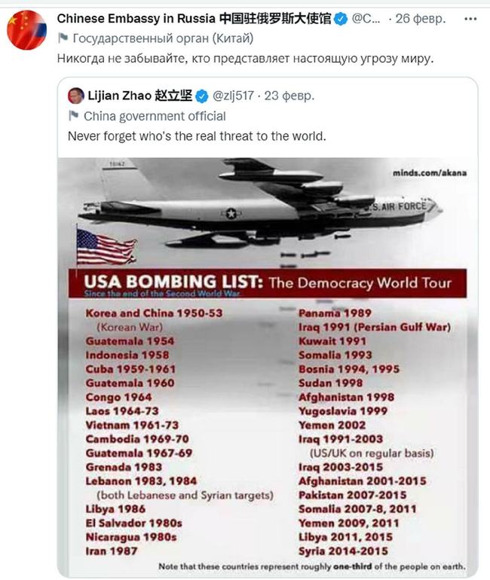The width and height of the screenshot is (490, 580).
Task: Open the bomber aircraft photo in the quoted tweet
Action: click(264, 203)
